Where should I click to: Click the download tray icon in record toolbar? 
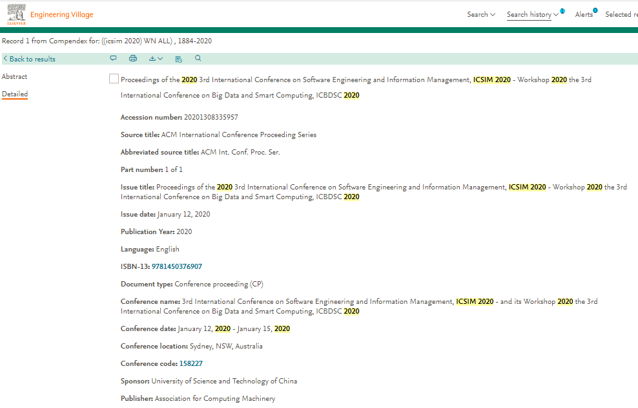pos(152,58)
